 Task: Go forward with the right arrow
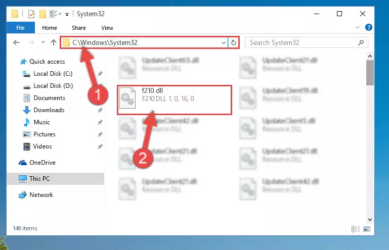tap(31, 42)
